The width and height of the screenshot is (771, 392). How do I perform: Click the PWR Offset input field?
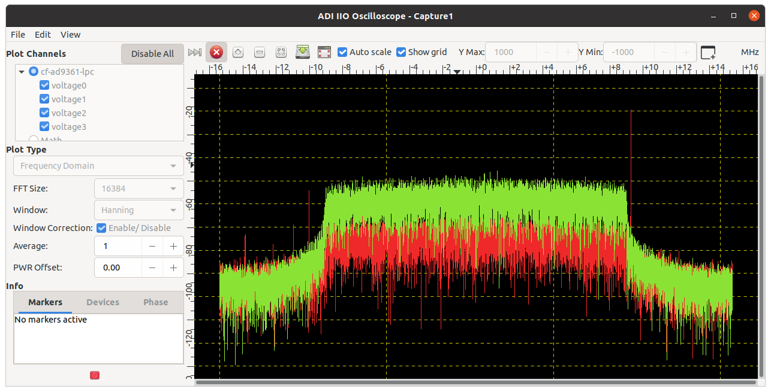point(118,268)
